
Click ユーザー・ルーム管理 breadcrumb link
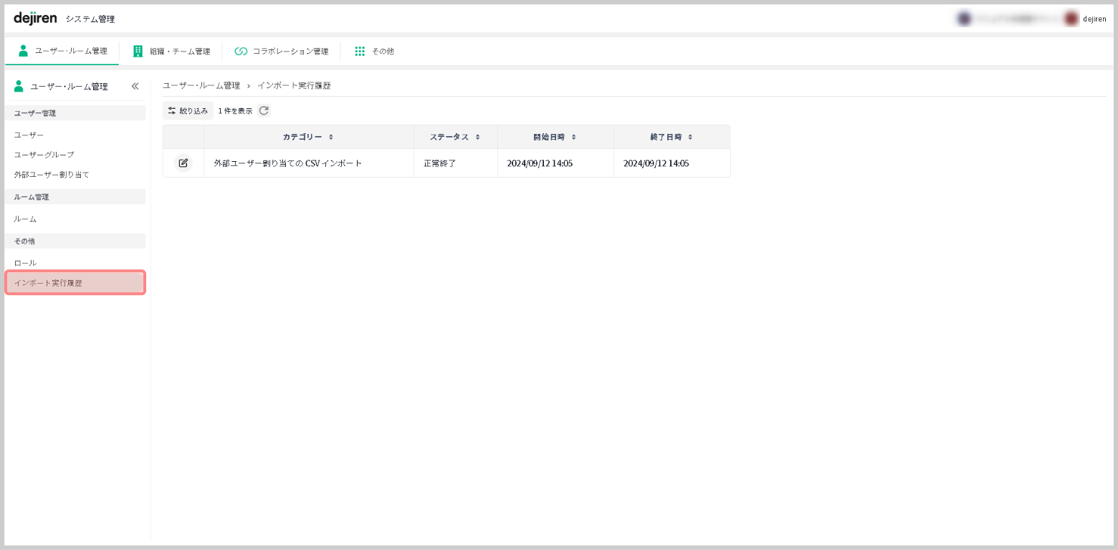tap(201, 85)
